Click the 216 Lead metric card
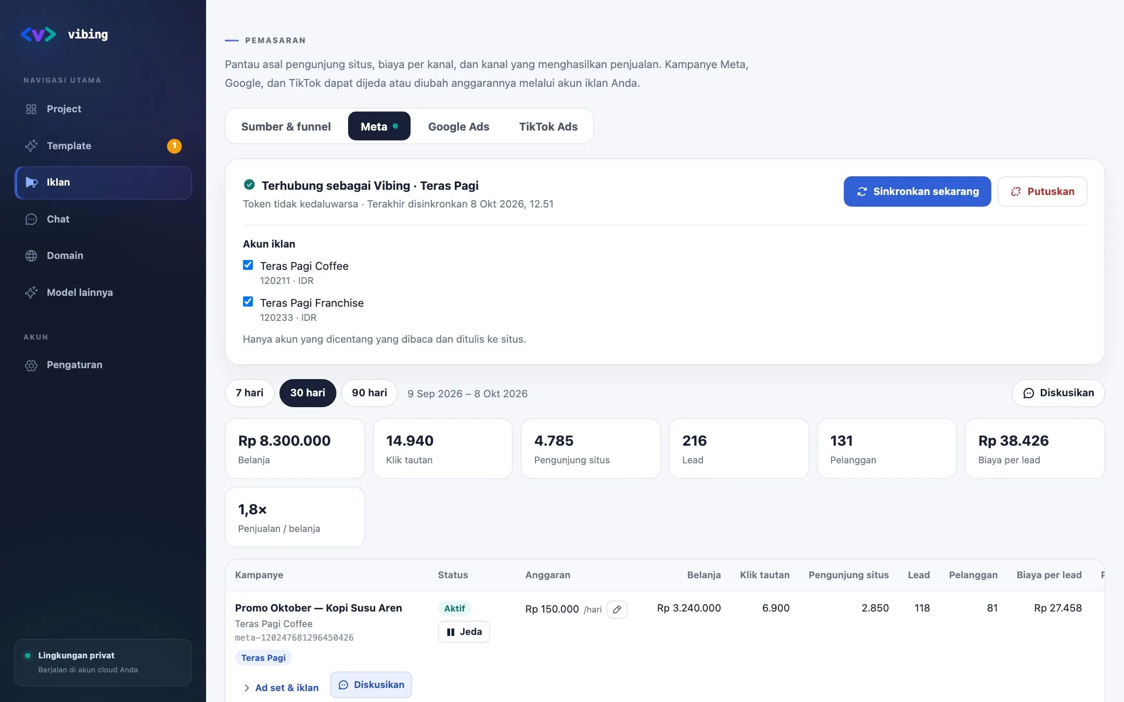The image size is (1124, 702). click(x=738, y=448)
